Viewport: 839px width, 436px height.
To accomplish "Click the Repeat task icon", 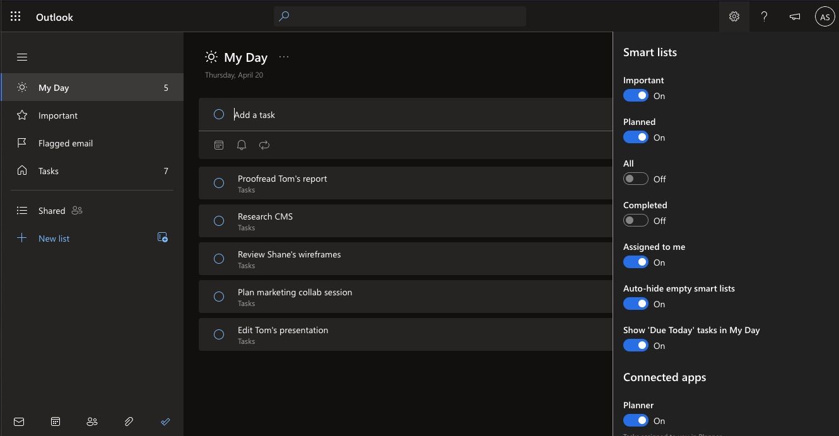I will pos(264,145).
